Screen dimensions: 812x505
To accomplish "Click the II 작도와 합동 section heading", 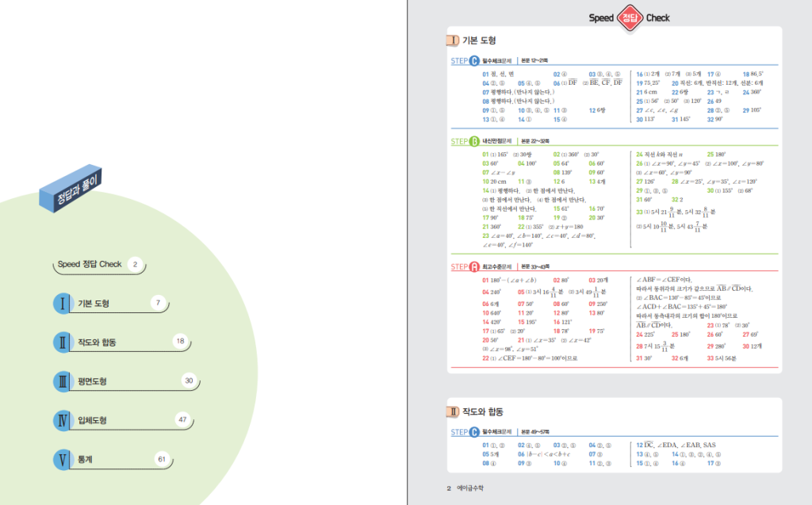I will (x=474, y=411).
